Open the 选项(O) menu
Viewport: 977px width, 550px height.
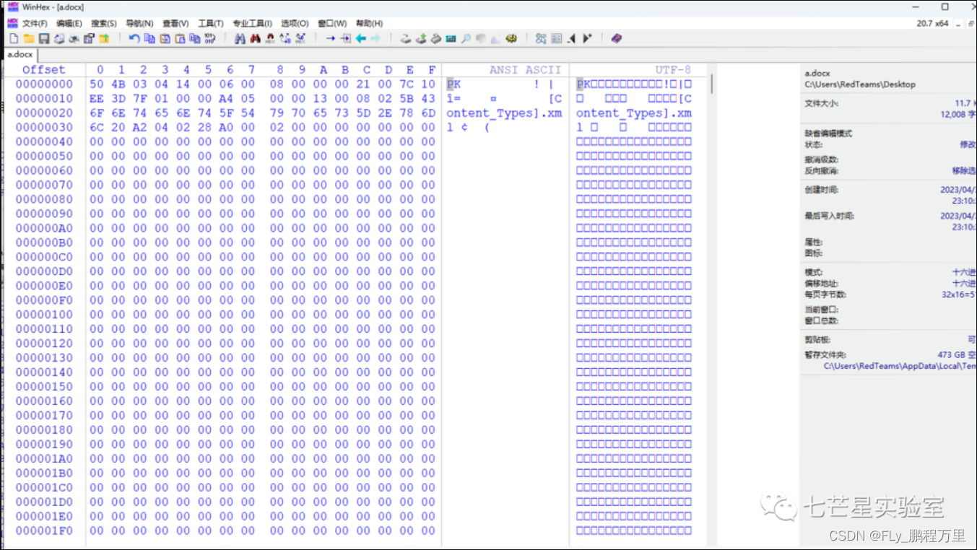[x=295, y=23]
